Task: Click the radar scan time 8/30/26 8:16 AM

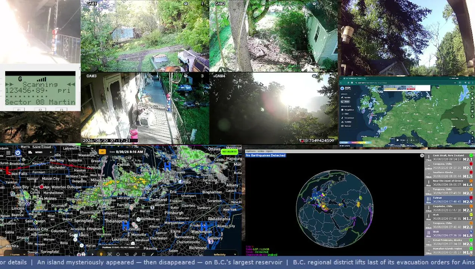Action: 130,152
